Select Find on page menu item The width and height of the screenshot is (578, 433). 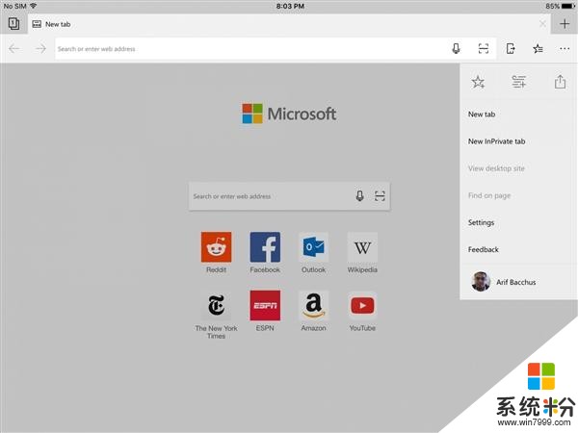pos(518,195)
